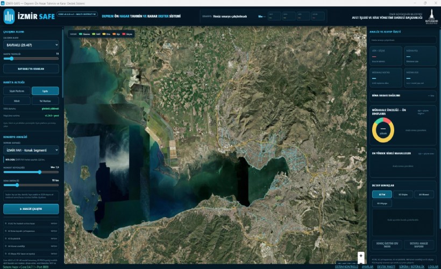441x269 pixels.
Task: Restore the application window
Action: coord(425,3)
